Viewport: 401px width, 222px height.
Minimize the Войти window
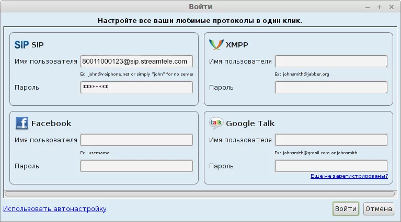(x=368, y=7)
